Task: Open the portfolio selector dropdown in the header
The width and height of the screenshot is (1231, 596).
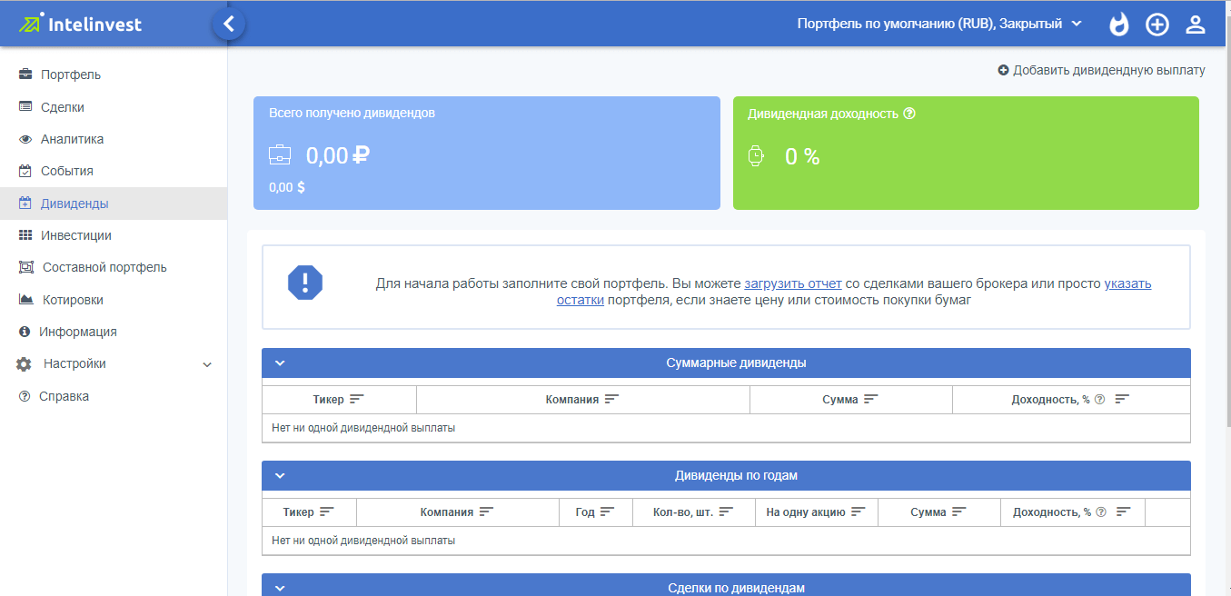Action: pyautogui.click(x=938, y=24)
